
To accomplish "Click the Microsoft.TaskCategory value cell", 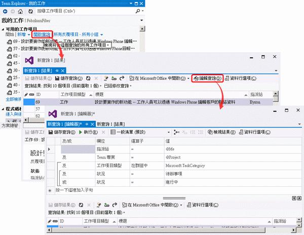I will [x=233, y=165].
